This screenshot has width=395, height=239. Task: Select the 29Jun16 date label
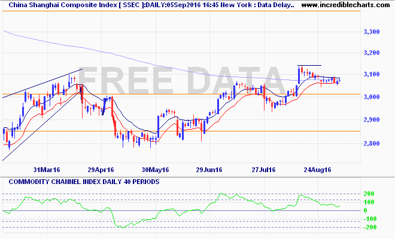point(209,170)
